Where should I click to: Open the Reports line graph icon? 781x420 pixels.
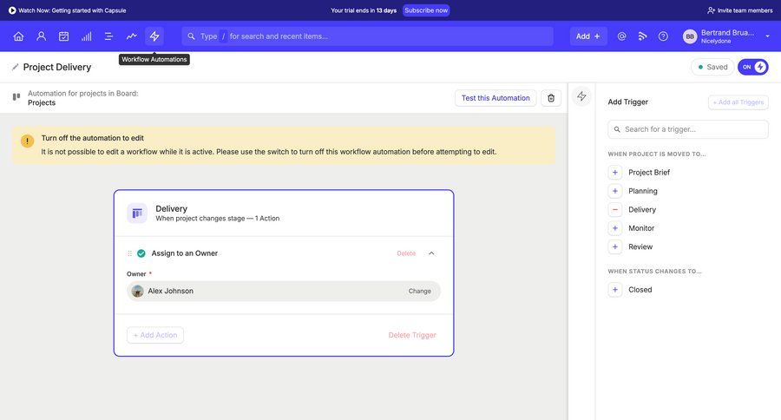pyautogui.click(x=131, y=36)
